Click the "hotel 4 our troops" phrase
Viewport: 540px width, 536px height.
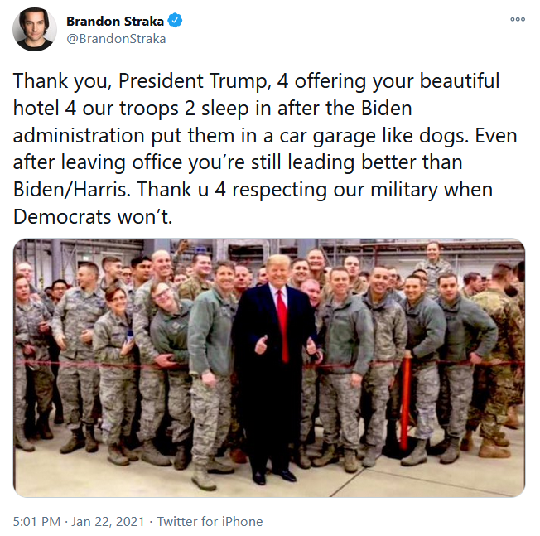[x=96, y=109]
